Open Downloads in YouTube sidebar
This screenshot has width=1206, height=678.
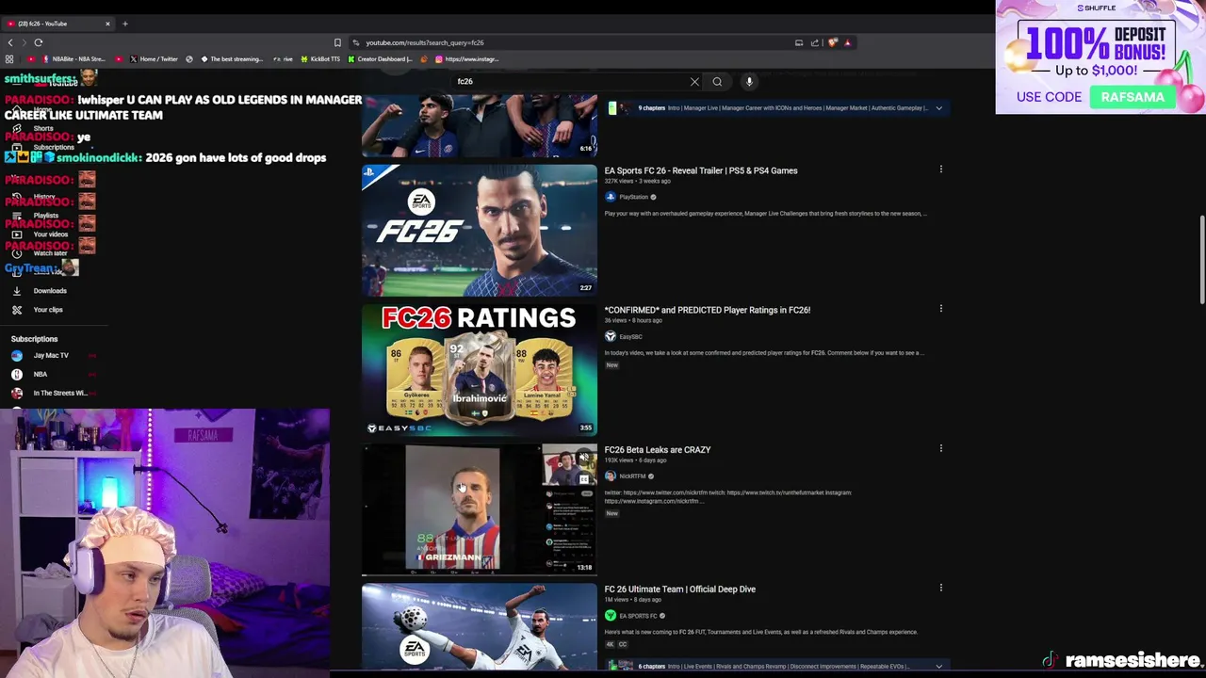click(x=50, y=291)
